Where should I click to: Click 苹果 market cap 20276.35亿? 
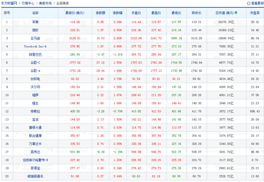tap(226, 22)
